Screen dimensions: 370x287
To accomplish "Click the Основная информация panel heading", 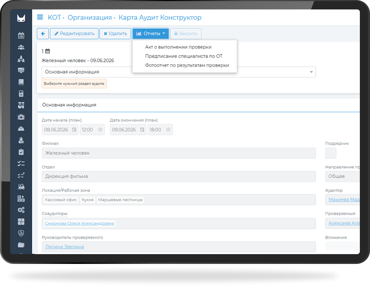I will [69, 105].
